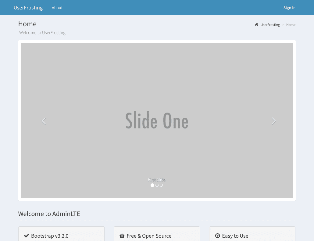This screenshot has height=241, width=314.
Task: Select the first slide indicator dot
Action: (x=152, y=185)
